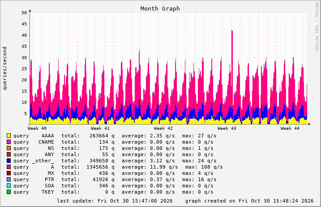
Task: Click the yellow AAAA legend swatch
Action: pyautogui.click(x=9, y=136)
